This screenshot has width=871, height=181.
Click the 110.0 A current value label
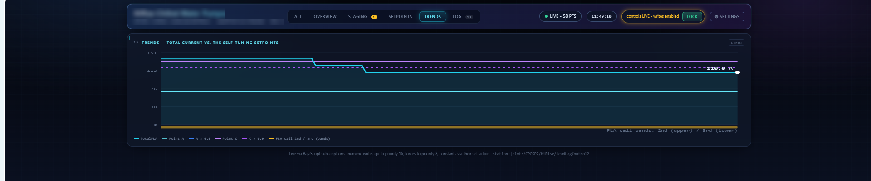[x=719, y=68]
